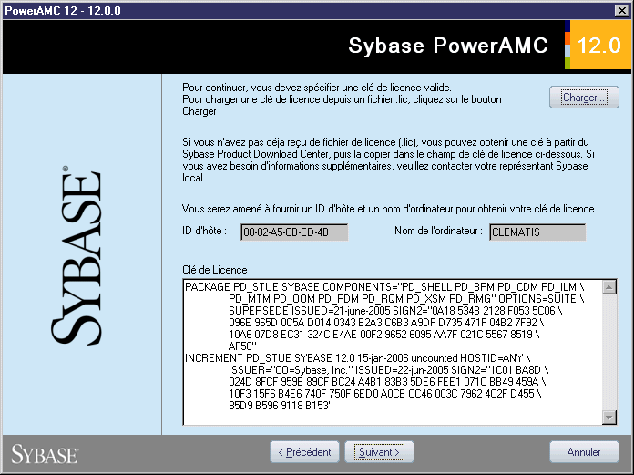Click the '85D9 B596 9118 B153"' license line
Image resolution: width=634 pixels, height=475 pixels.
click(x=281, y=406)
